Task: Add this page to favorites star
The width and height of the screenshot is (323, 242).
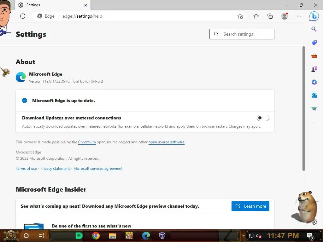Action: click(240, 16)
